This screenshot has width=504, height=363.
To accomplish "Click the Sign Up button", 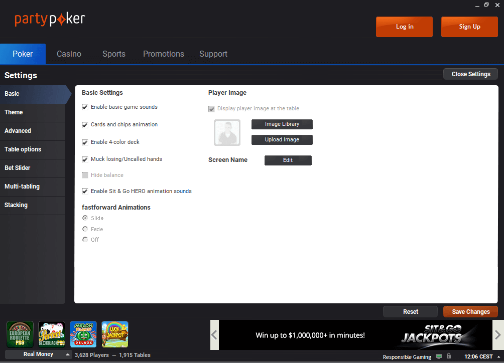I will [469, 27].
